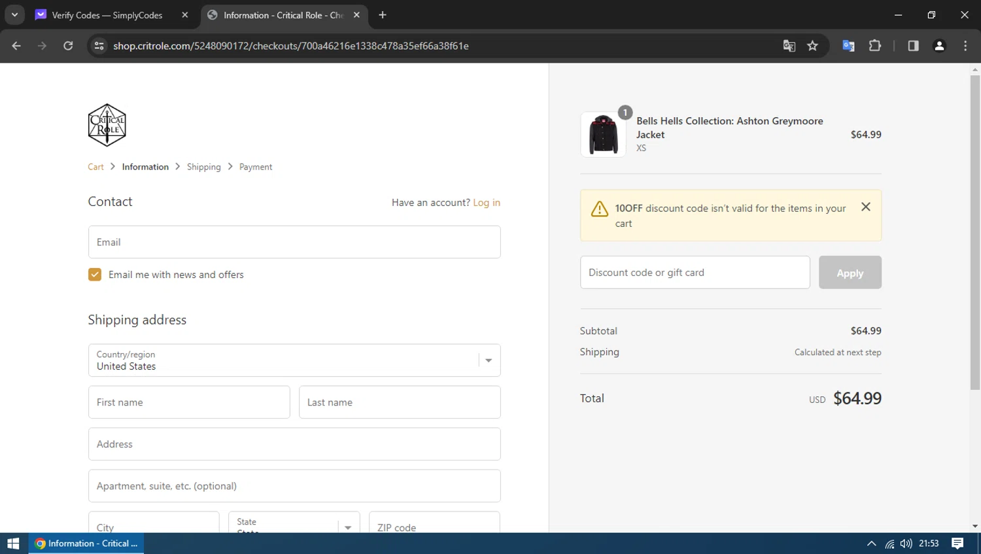This screenshot has height=554, width=981.
Task: Open the Chrome profile icon
Action: click(x=939, y=46)
